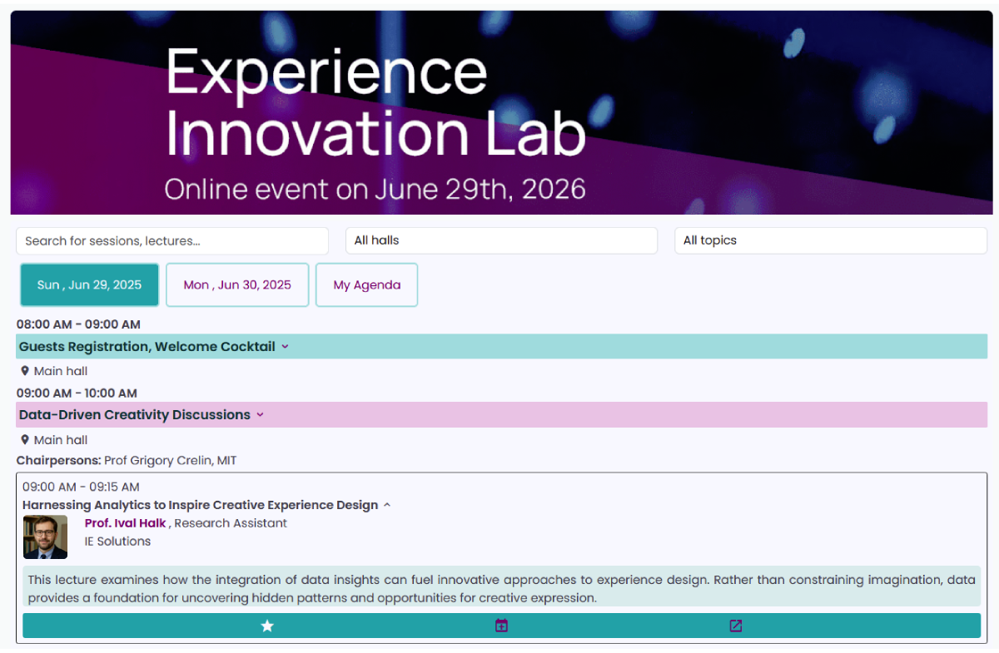The height and width of the screenshot is (653, 999).
Task: Click location pin under Guests Registration session
Action: [x=25, y=371]
